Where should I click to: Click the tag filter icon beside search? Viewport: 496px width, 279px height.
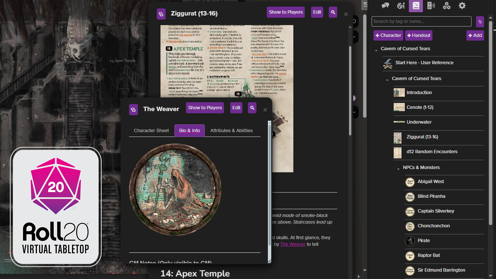[480, 22]
